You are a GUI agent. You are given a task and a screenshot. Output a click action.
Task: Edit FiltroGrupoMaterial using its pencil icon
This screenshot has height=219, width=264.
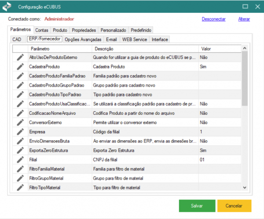[x=20, y=178]
